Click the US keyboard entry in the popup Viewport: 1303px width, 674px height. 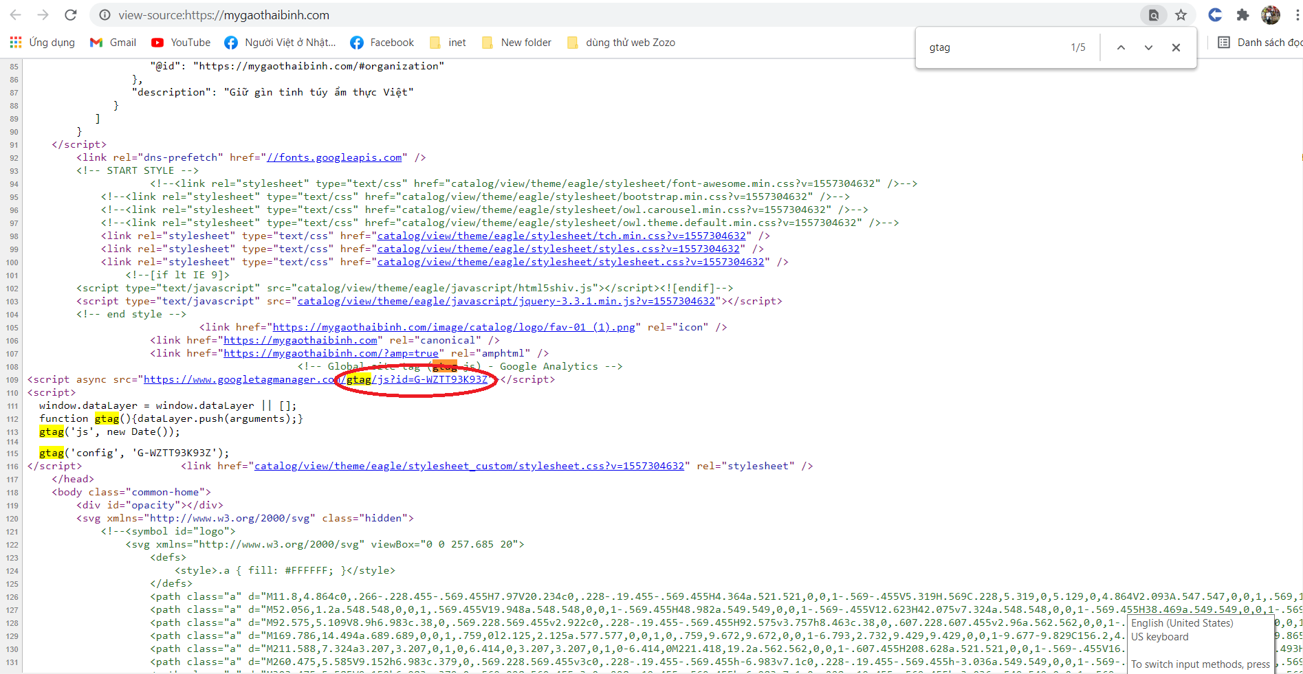pos(1160,637)
